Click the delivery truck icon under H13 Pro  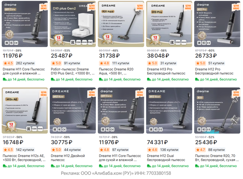tap(149, 79)
